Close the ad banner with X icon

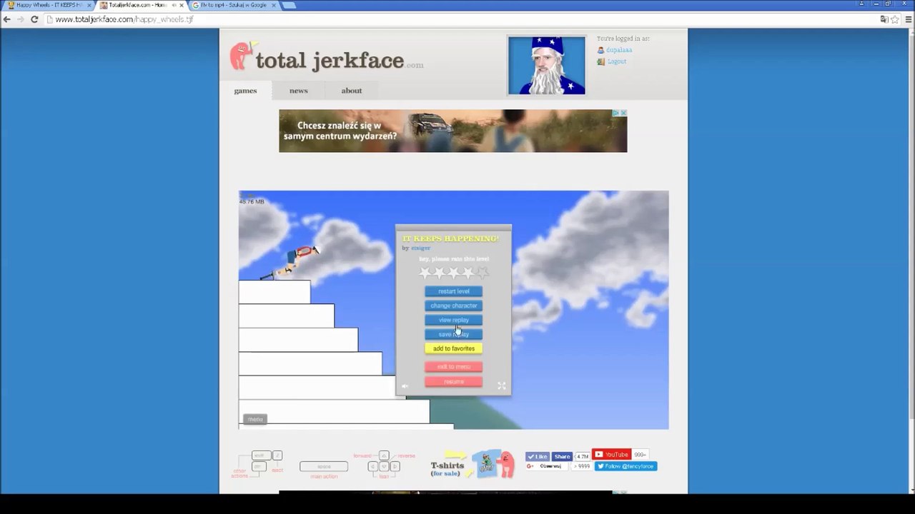coord(623,113)
